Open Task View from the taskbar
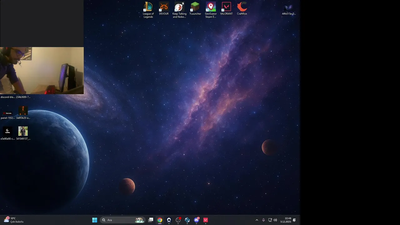The image size is (400, 225). click(x=151, y=220)
